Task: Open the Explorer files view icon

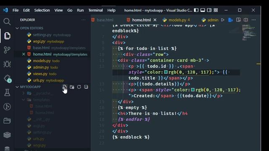Action: [x=7, y=36]
